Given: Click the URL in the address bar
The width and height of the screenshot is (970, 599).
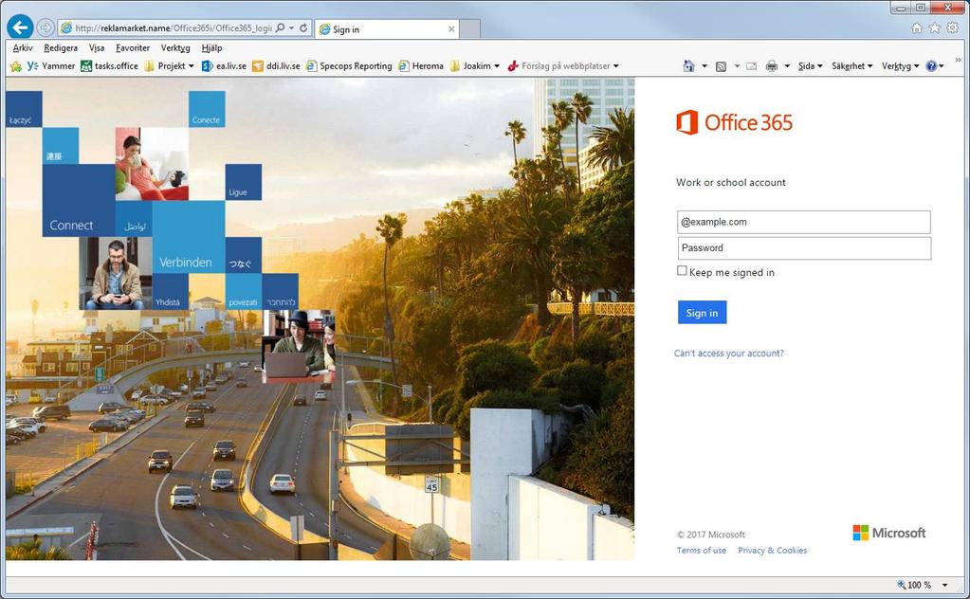Looking at the screenshot, I should pos(173,27).
